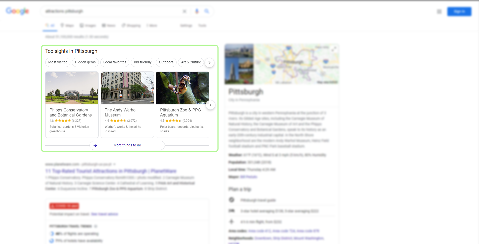Select the Most visited filter chip
Screen dimensions: 479x244
(58, 62)
